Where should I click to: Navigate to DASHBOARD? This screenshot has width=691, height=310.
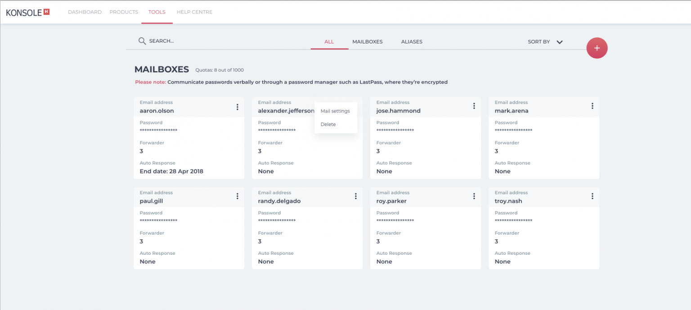[85, 12]
